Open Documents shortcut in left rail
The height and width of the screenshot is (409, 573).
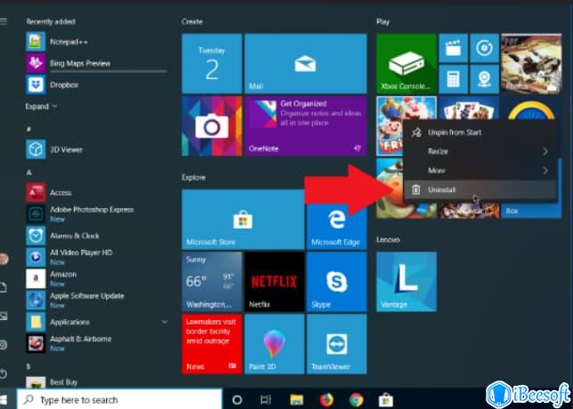[x=4, y=287]
